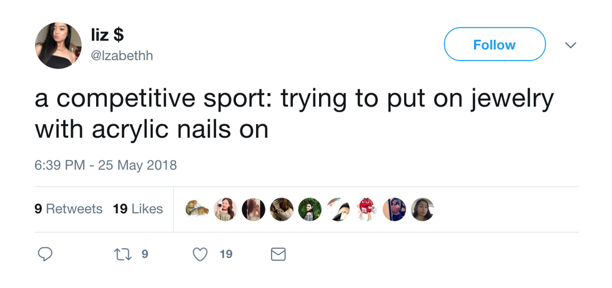Open the second liker avatar holding a camera

click(x=225, y=209)
